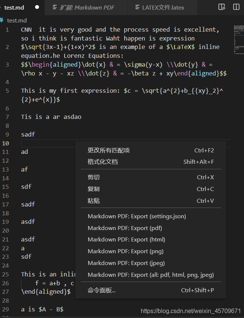Screen dimensions: 244x318
Task: Click line number 29 in the gutter
Action: tap(6, 309)
